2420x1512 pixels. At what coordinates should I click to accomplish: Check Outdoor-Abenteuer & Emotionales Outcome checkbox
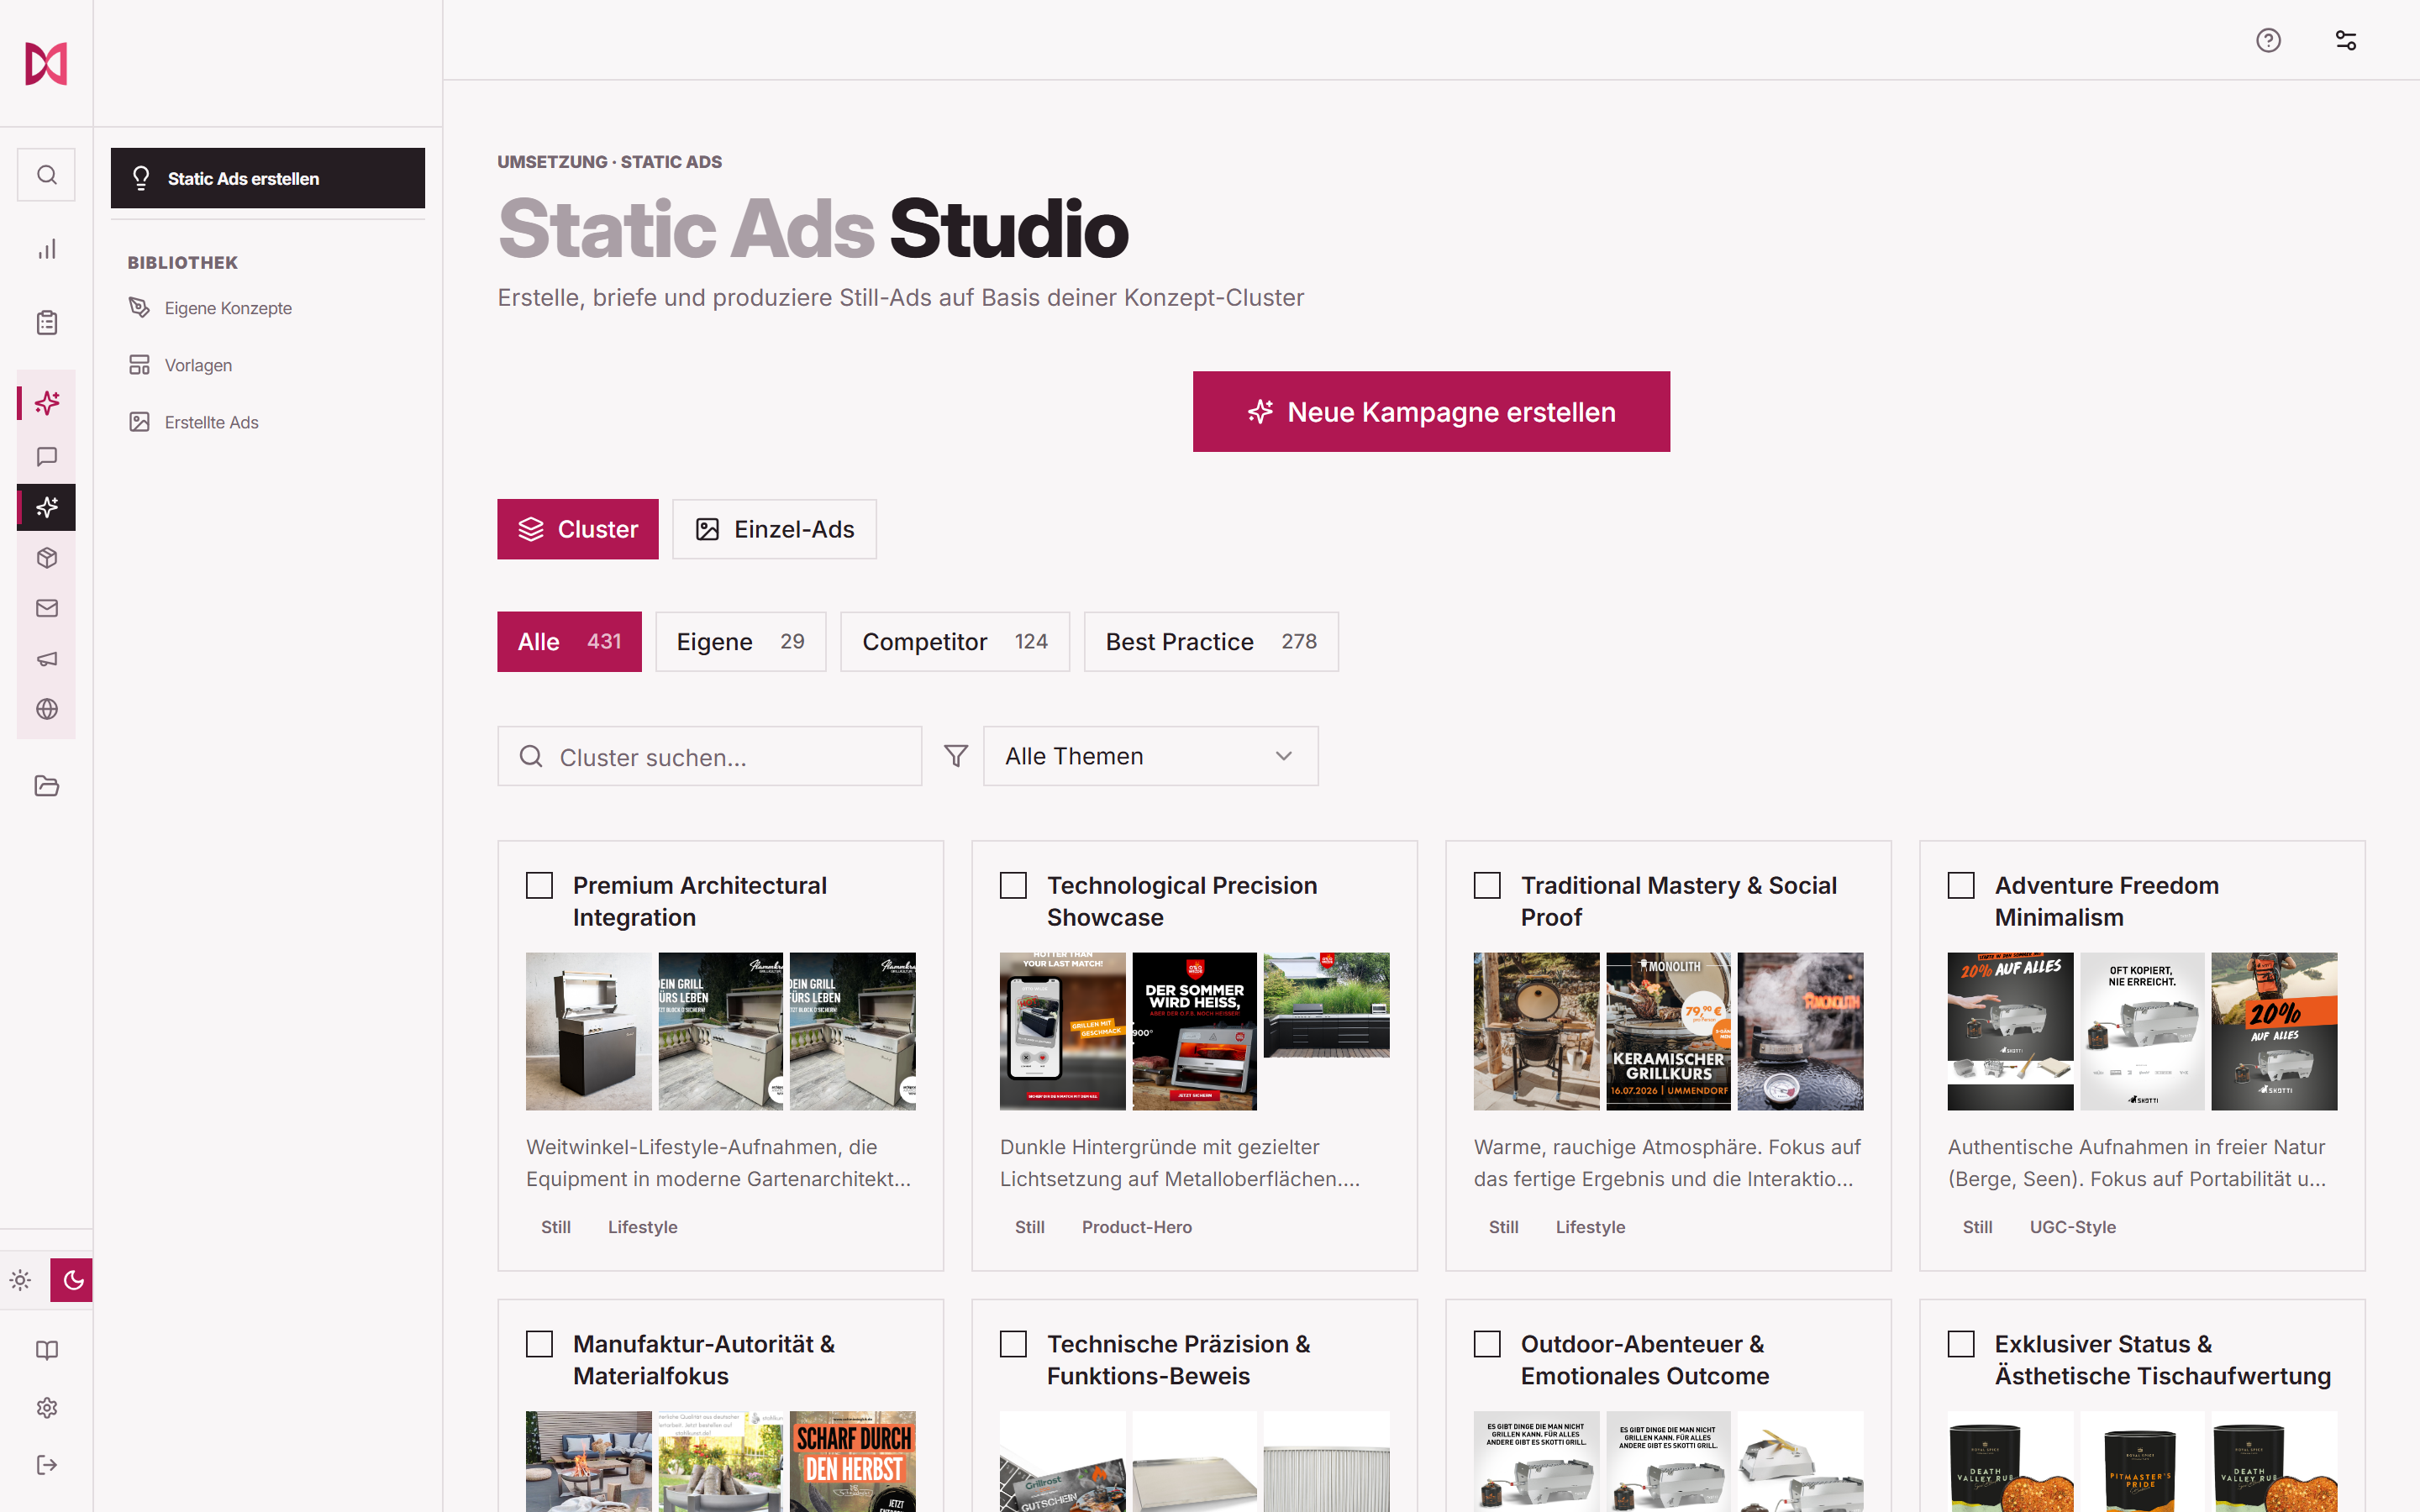[x=1488, y=1344]
